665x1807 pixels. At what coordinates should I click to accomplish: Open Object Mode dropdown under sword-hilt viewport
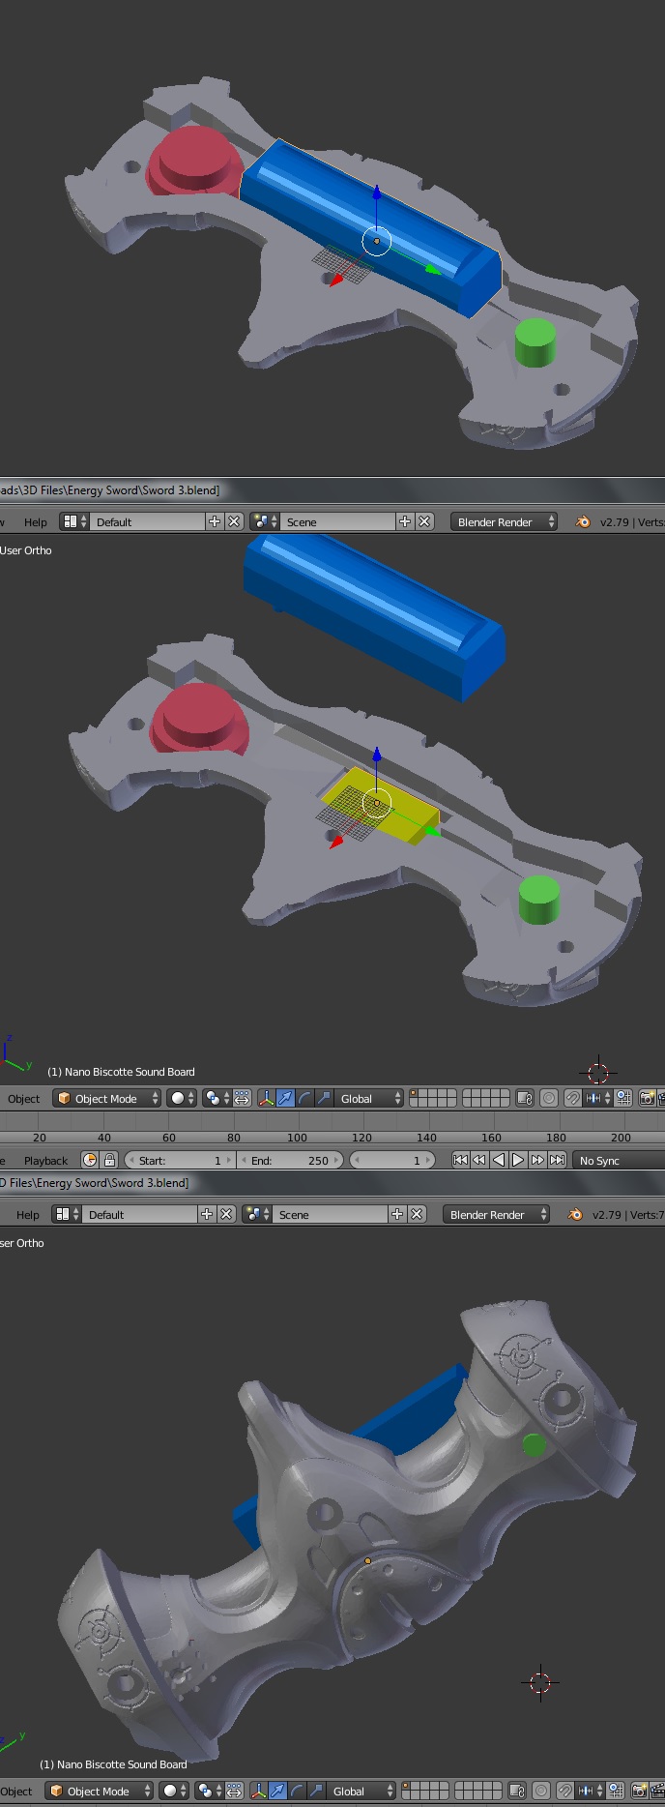(x=99, y=1791)
